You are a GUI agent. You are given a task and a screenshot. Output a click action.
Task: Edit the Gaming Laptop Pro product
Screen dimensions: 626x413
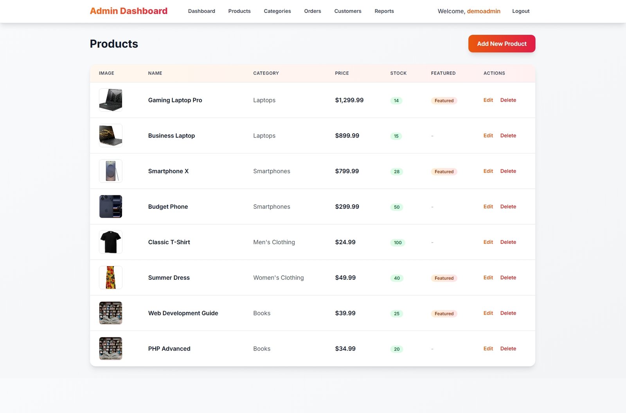point(488,100)
